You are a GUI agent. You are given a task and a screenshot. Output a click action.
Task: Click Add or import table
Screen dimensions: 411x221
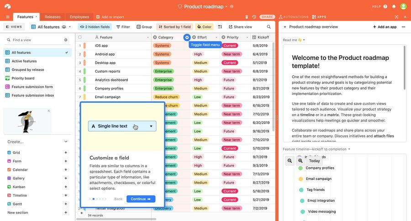coord(110,17)
